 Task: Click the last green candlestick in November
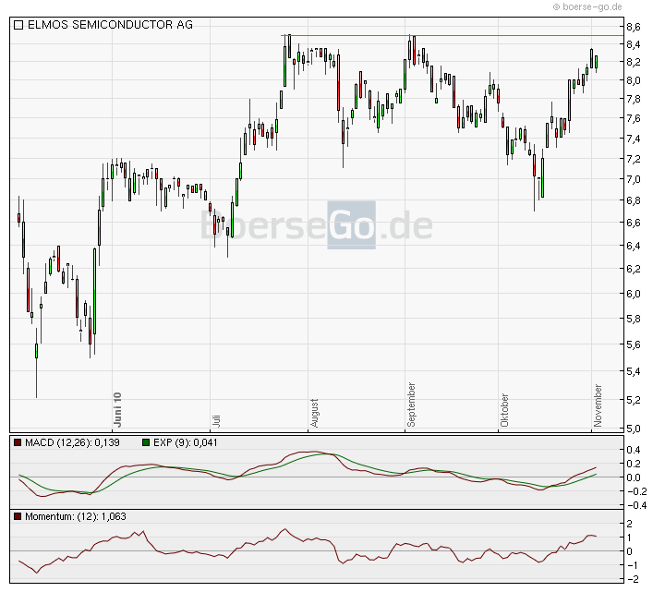(x=597, y=62)
